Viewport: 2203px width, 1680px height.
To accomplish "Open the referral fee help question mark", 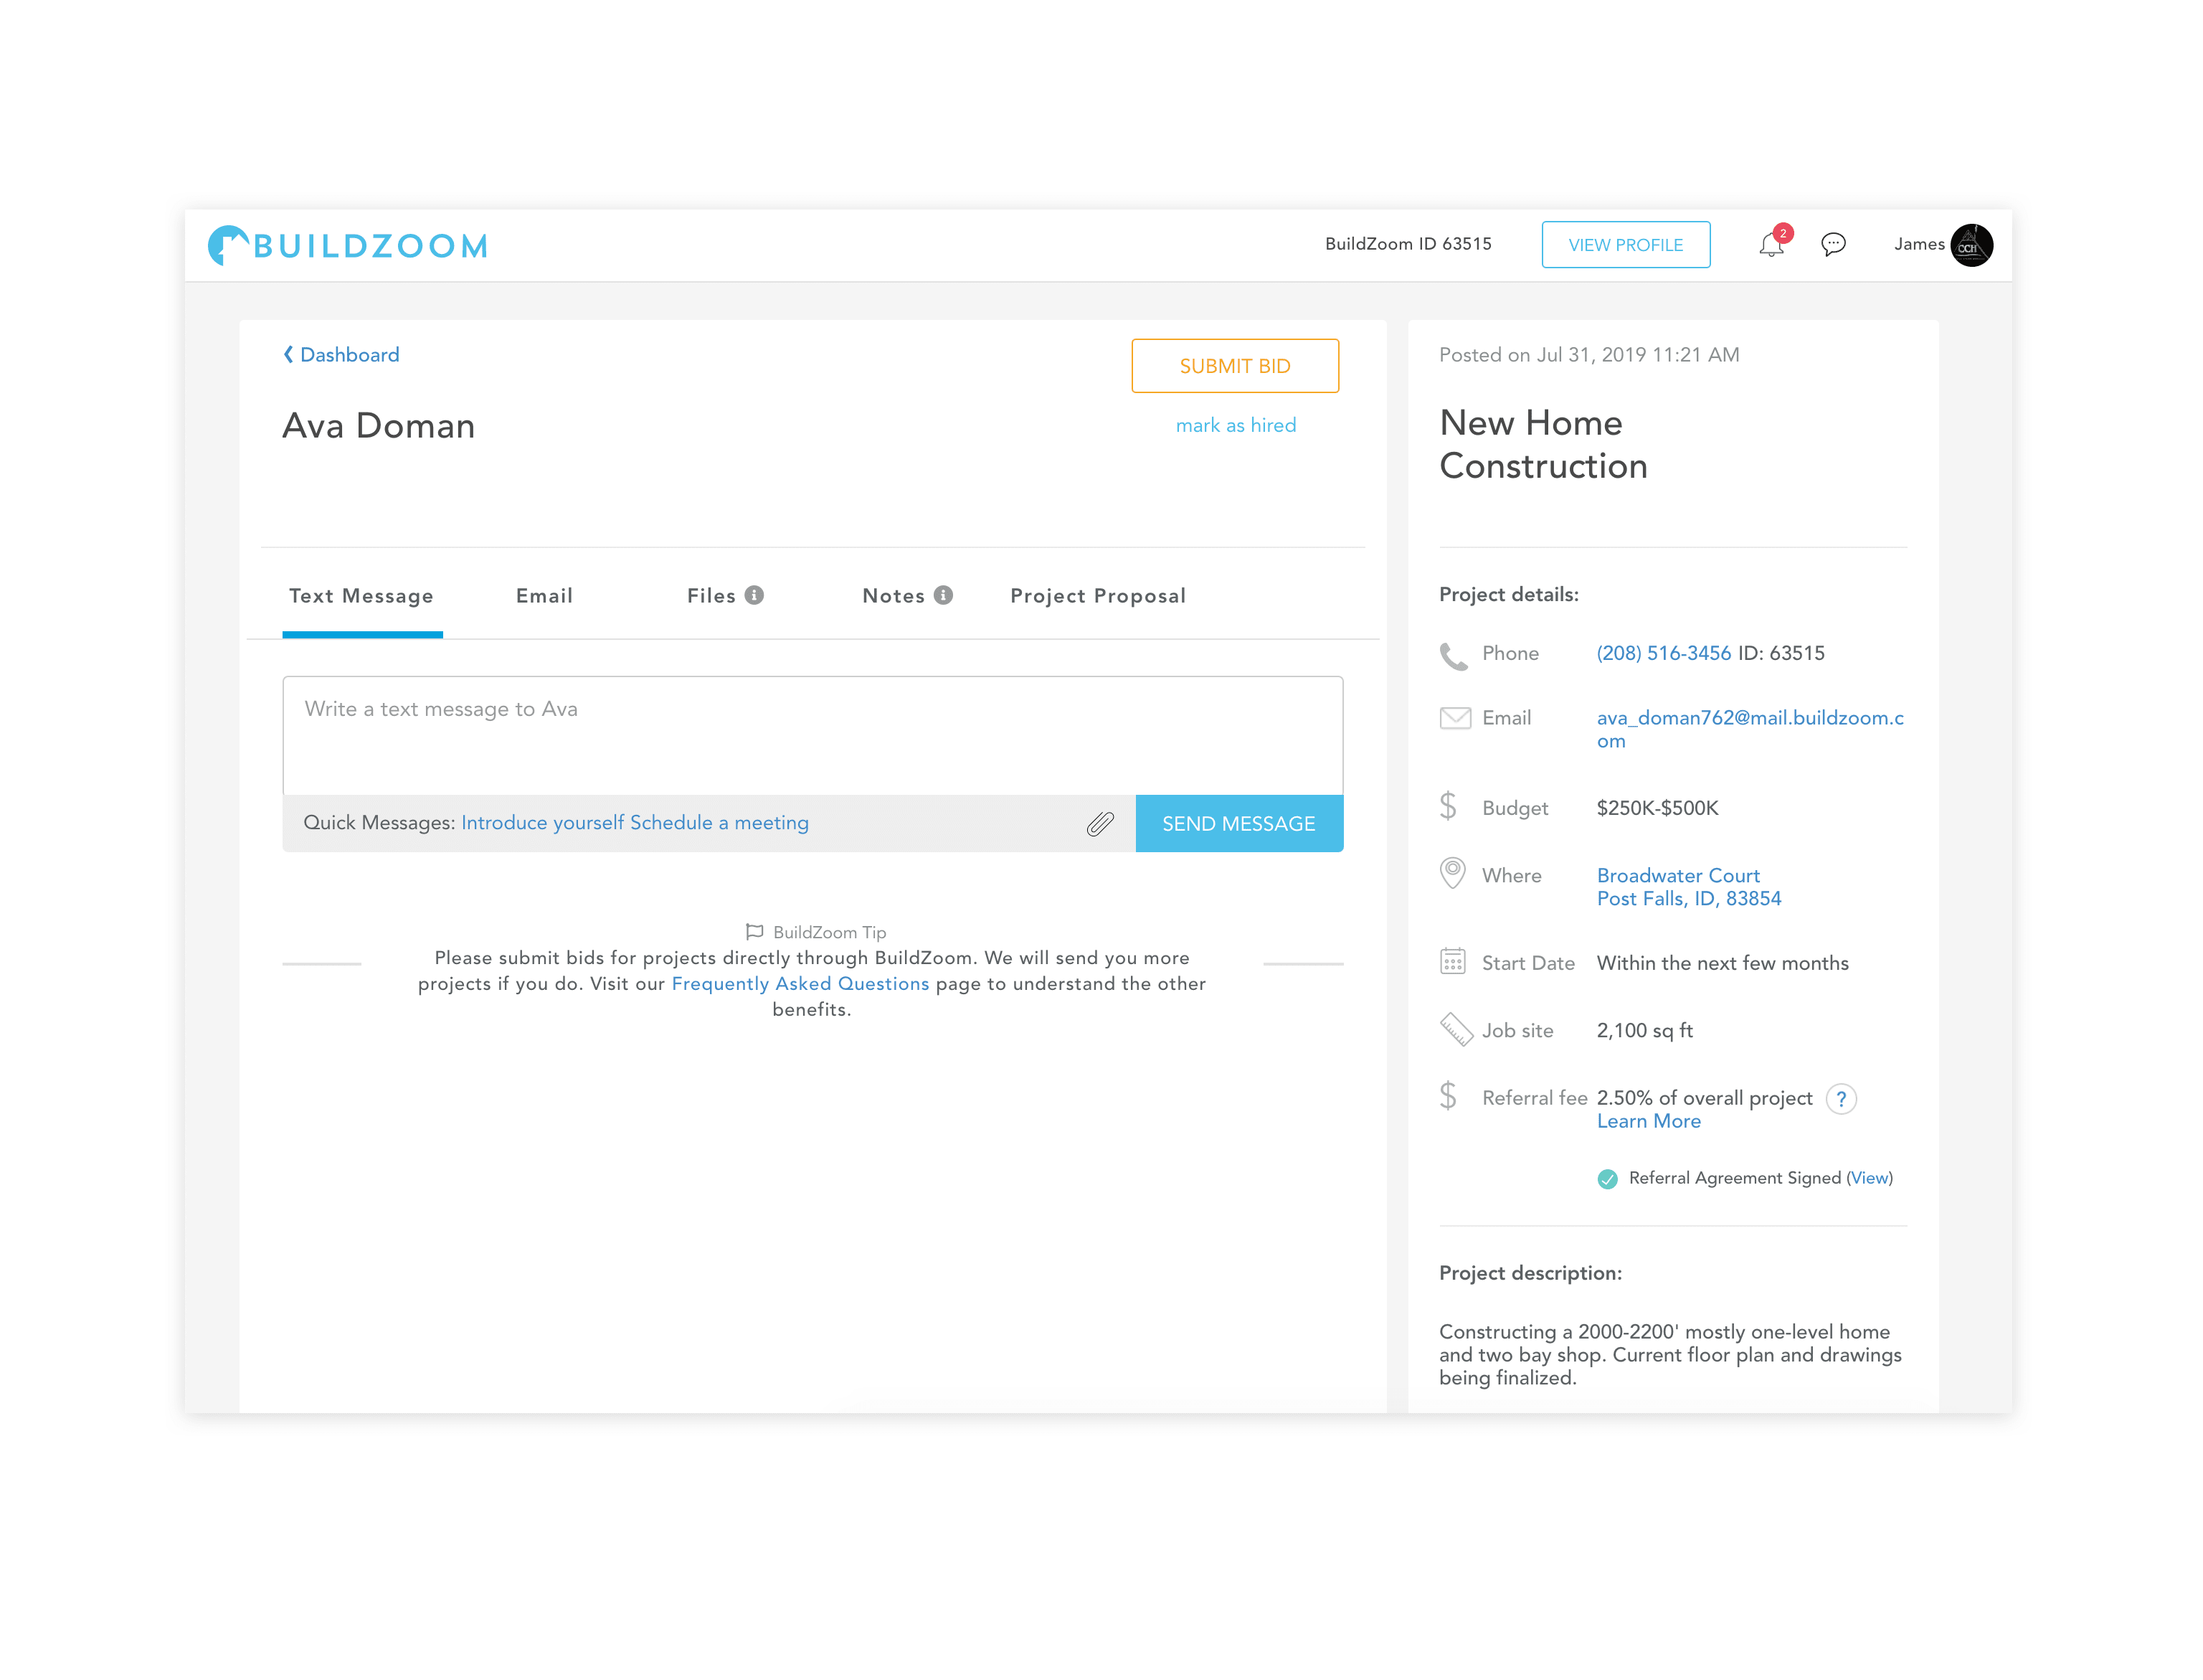I will tap(1842, 1098).
